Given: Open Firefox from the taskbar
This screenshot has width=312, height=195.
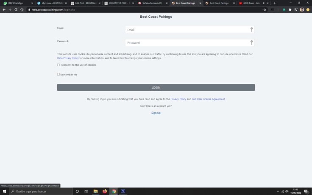Looking at the screenshot, I should pos(105,191).
